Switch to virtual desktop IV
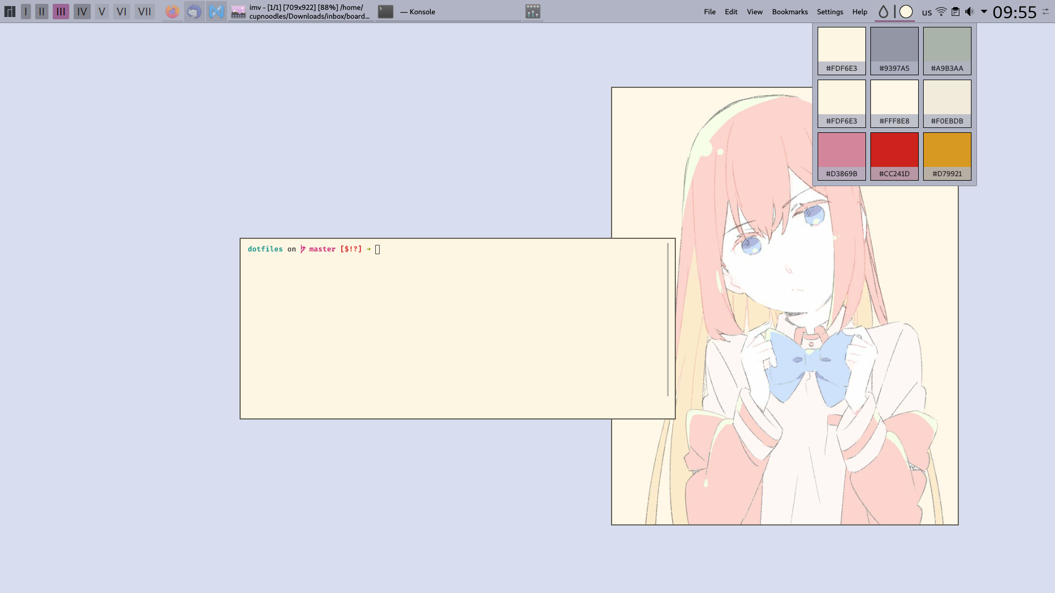The image size is (1055, 593). click(82, 12)
